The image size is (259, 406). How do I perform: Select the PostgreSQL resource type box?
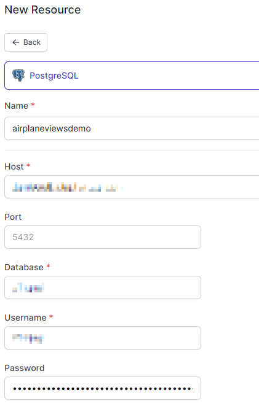[132, 76]
